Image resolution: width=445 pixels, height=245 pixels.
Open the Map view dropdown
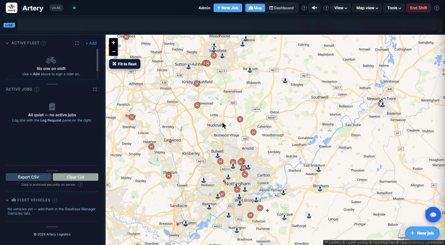pyautogui.click(x=367, y=8)
